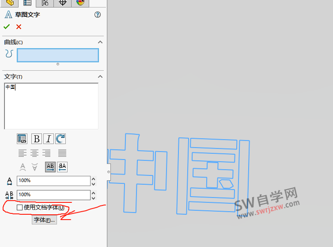Select BA reversed text direction
This screenshot has width=333, height=247.
coord(62,167)
